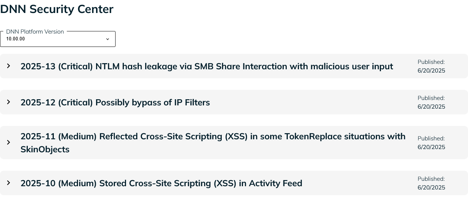This screenshot has width=468, height=201.
Task: Click the 2025-11 bulletin's Published label
Action: tap(431, 139)
